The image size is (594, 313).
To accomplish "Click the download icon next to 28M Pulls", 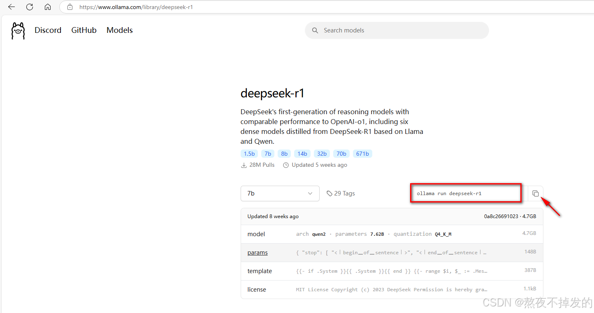I will click(244, 165).
